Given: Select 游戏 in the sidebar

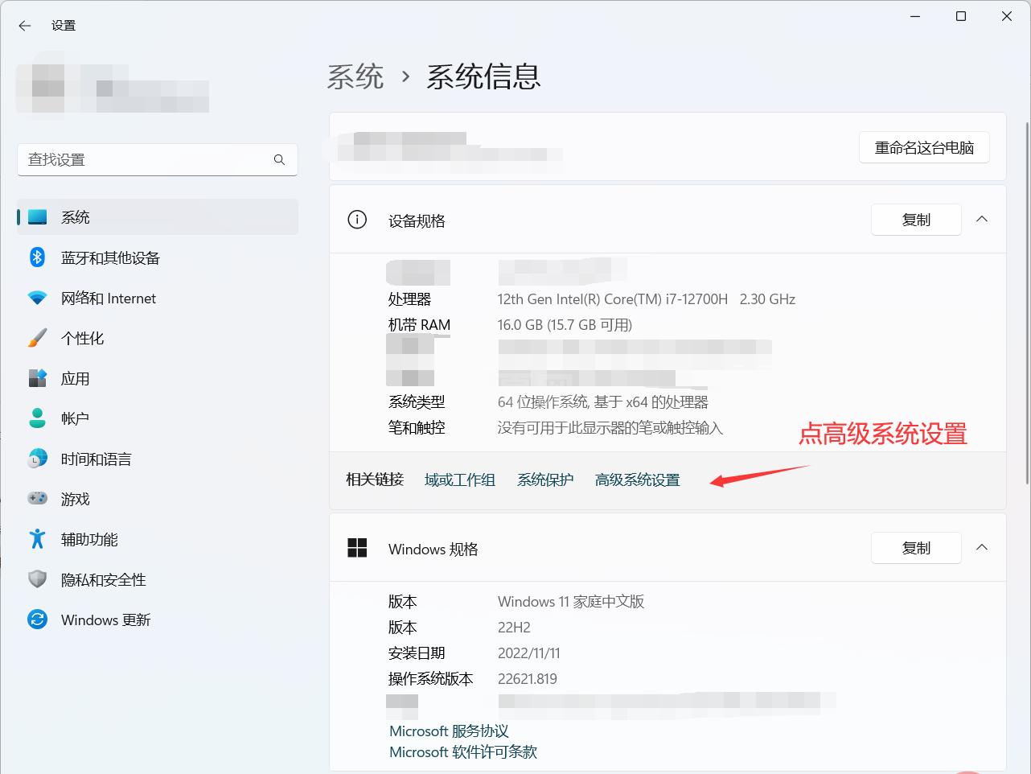Looking at the screenshot, I should [x=158, y=499].
